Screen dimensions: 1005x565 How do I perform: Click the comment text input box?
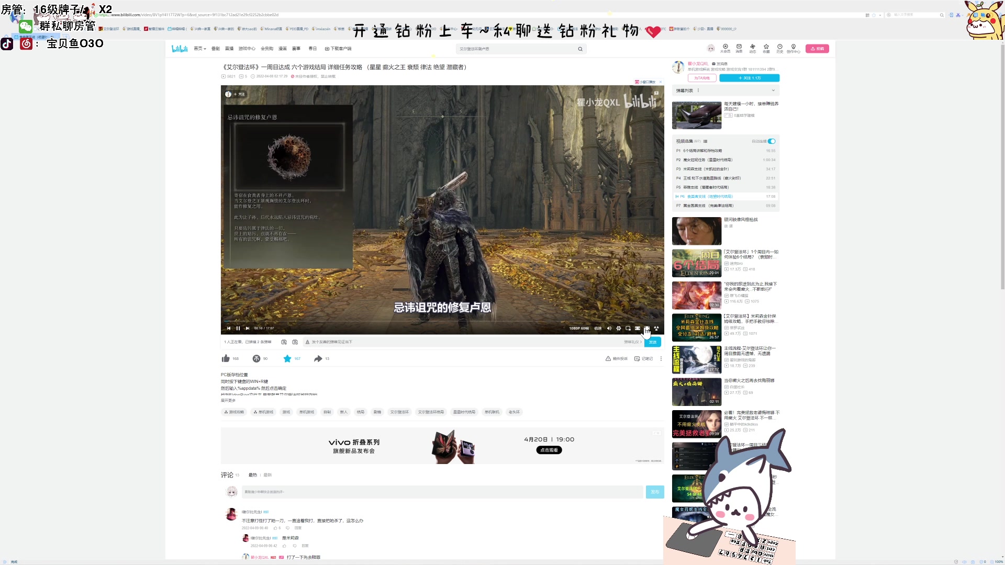[x=442, y=492]
